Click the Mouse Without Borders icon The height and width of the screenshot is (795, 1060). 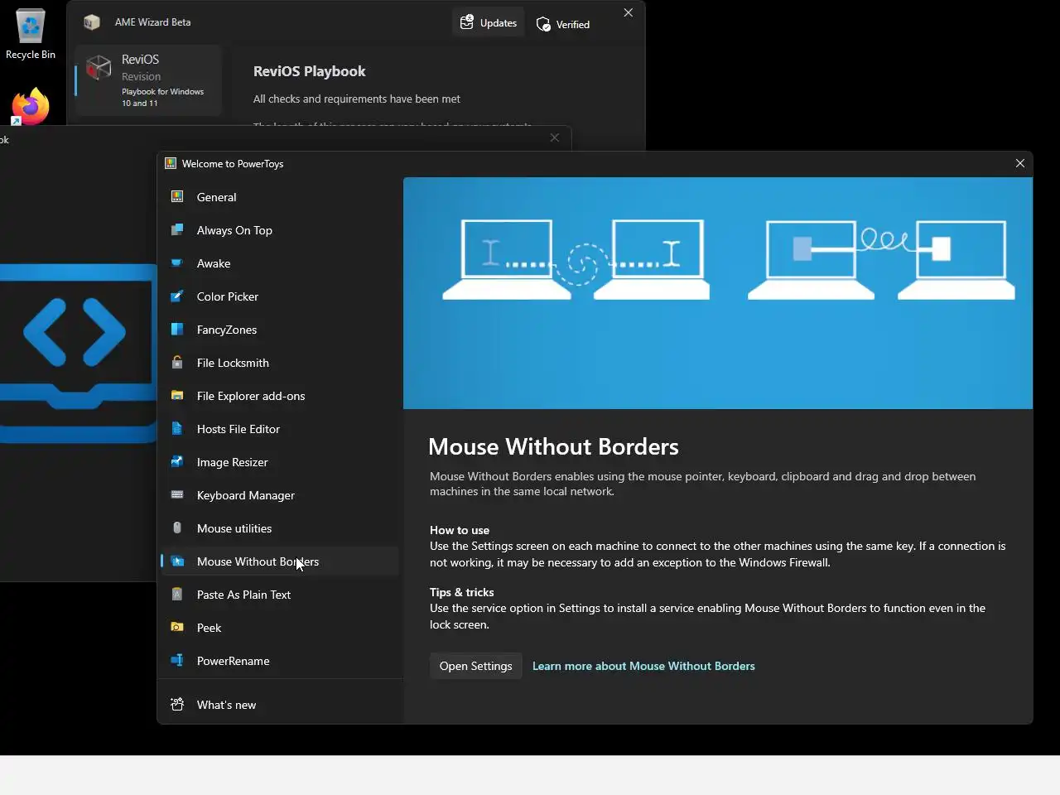(x=177, y=561)
